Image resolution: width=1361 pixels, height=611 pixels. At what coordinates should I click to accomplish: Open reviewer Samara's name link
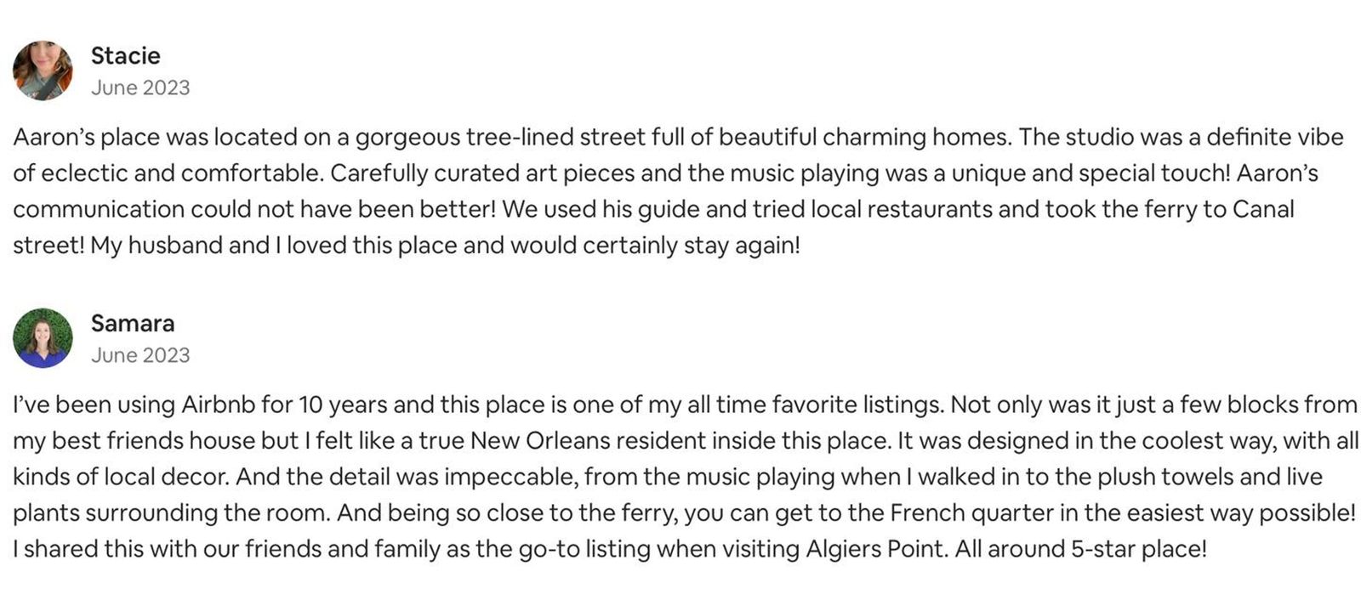point(132,323)
